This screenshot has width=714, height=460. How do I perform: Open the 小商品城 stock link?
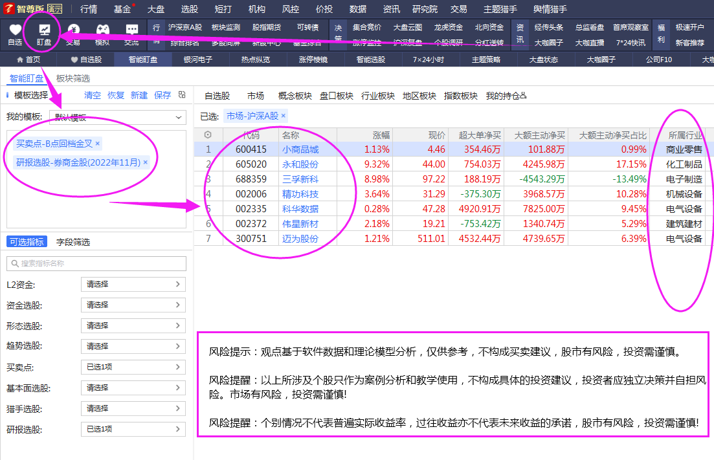tap(300, 149)
